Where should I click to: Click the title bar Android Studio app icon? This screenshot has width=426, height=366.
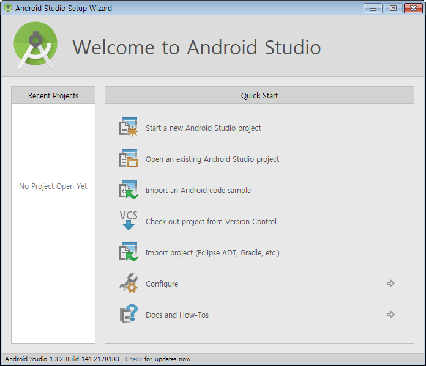(x=8, y=8)
